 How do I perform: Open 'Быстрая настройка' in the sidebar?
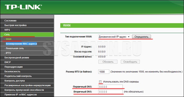coord(27,25)
